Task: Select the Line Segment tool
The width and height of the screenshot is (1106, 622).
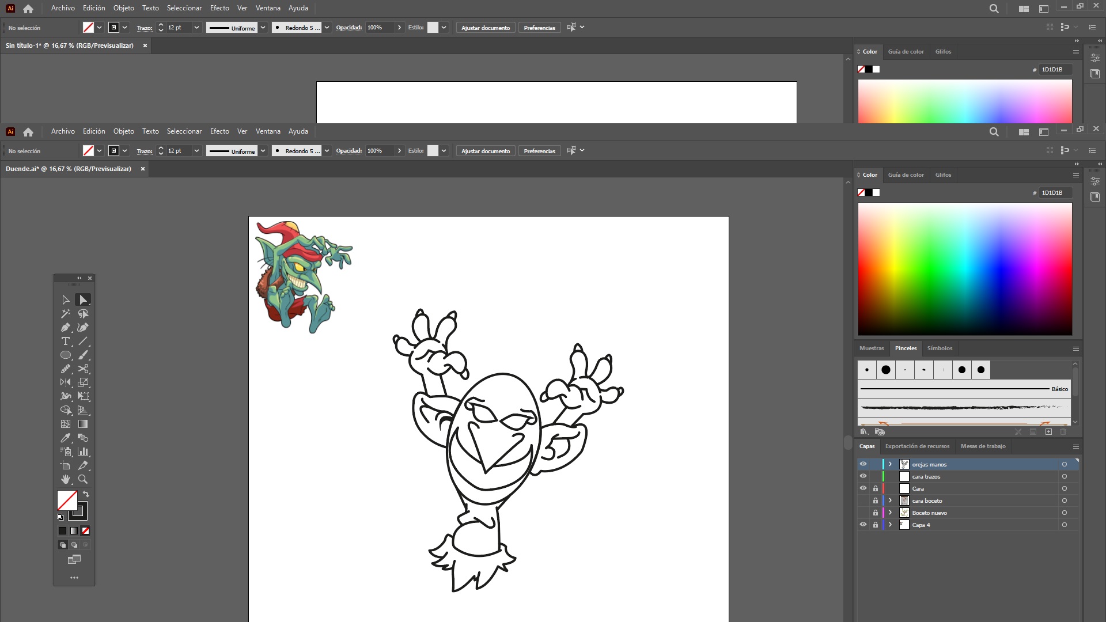Action: (x=83, y=342)
